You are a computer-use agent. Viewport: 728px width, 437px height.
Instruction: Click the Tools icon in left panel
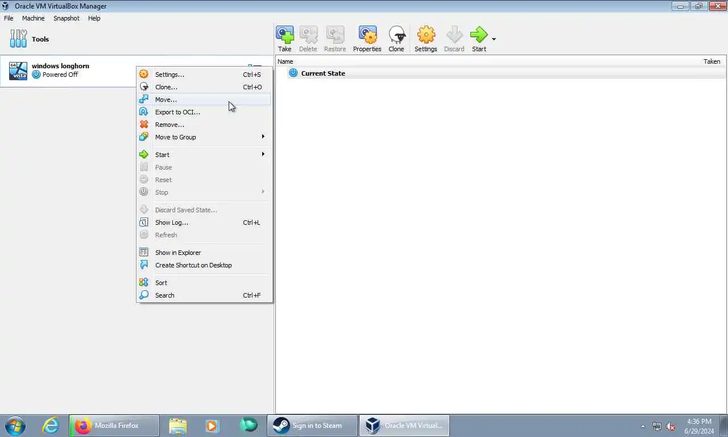coord(18,39)
